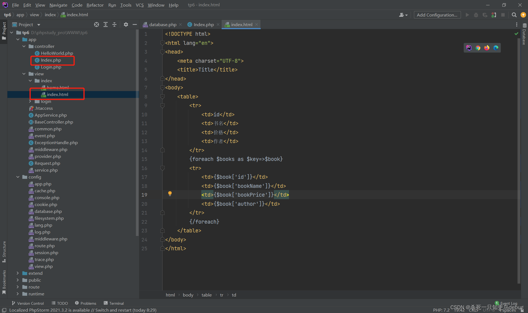528x313 pixels.
Task: Open the Terminal tool window
Action: coord(114,303)
